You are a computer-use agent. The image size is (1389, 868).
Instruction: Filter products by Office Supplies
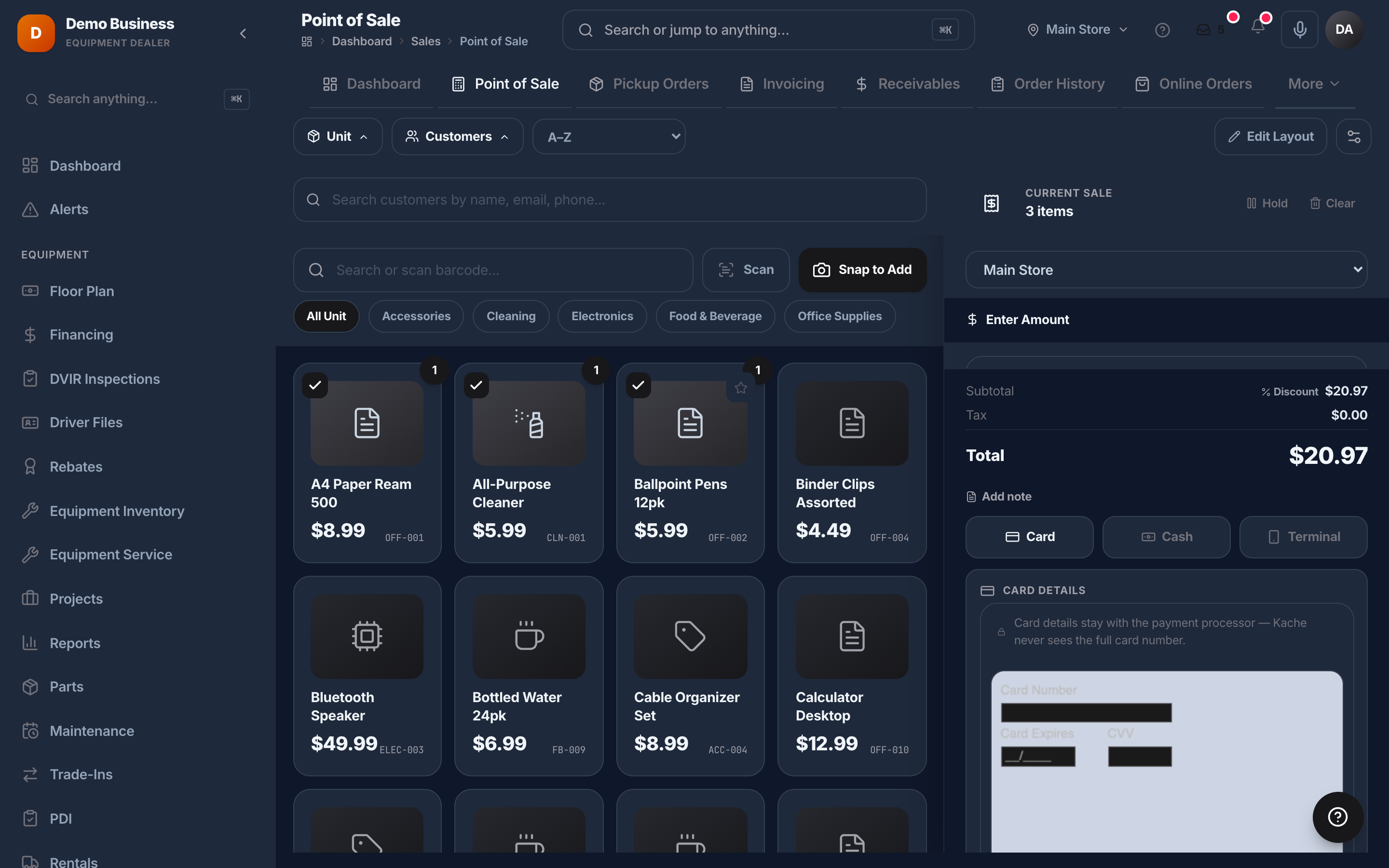[839, 316]
